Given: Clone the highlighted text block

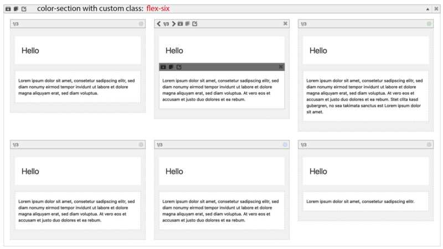Looking at the screenshot, I should click(x=171, y=67).
